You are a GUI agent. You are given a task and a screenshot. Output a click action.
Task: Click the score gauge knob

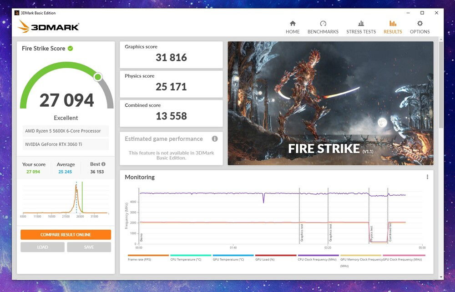pyautogui.click(x=98, y=77)
